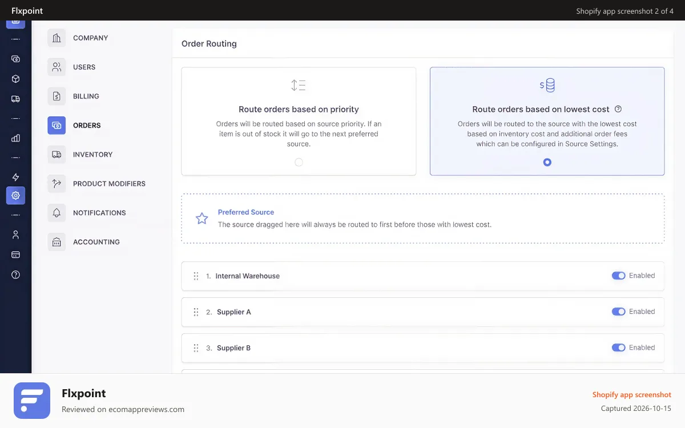Screen dimensions: 685x428
Task: Click the 'Internal Warehouse' source name
Action: coord(248,276)
